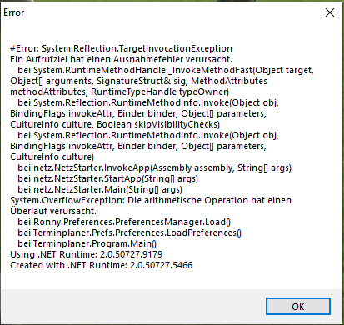Close the Error dialog with X
The height and width of the screenshot is (325, 344).
click(x=330, y=12)
